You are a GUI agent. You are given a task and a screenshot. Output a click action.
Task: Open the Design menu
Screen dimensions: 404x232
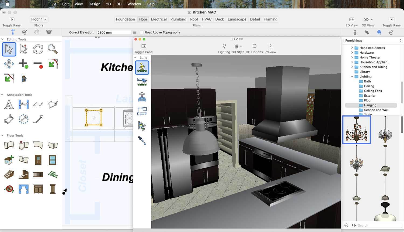pyautogui.click(x=94, y=4)
